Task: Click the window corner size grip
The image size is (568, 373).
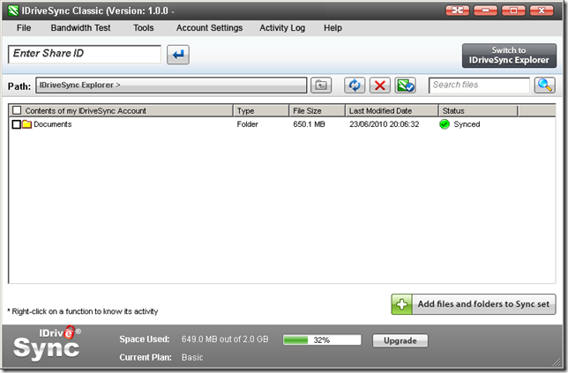Action: tap(557, 362)
